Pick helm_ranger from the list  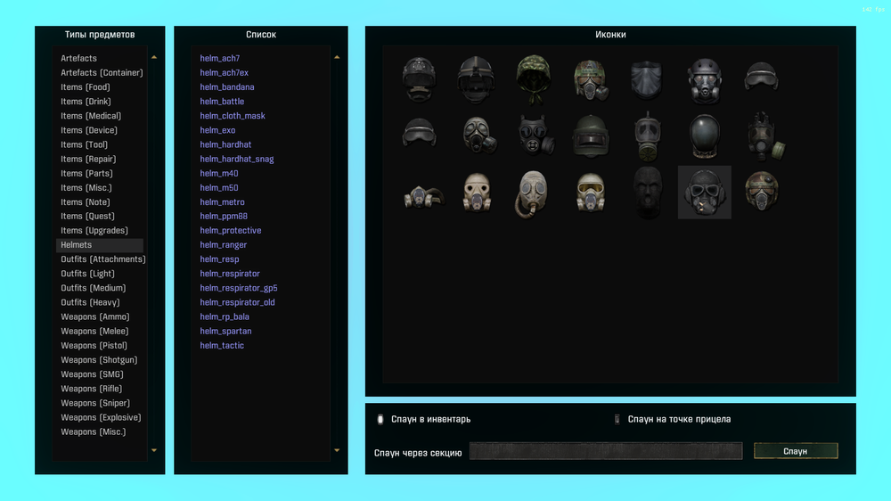tap(223, 245)
